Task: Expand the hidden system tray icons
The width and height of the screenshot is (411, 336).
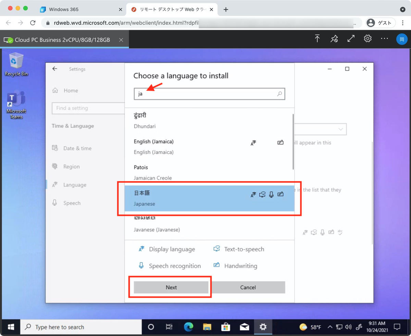Action: point(330,327)
